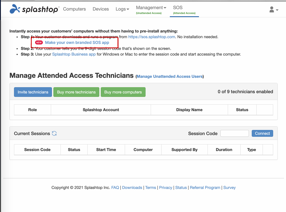Viewport: 286px width, 212px height.
Task: Click Buy more technicians button
Action: click(x=76, y=92)
